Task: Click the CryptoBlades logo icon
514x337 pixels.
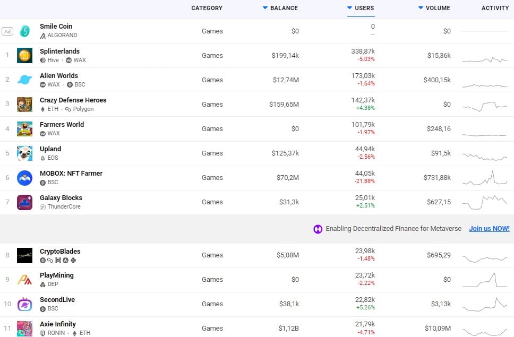Action: [x=24, y=255]
